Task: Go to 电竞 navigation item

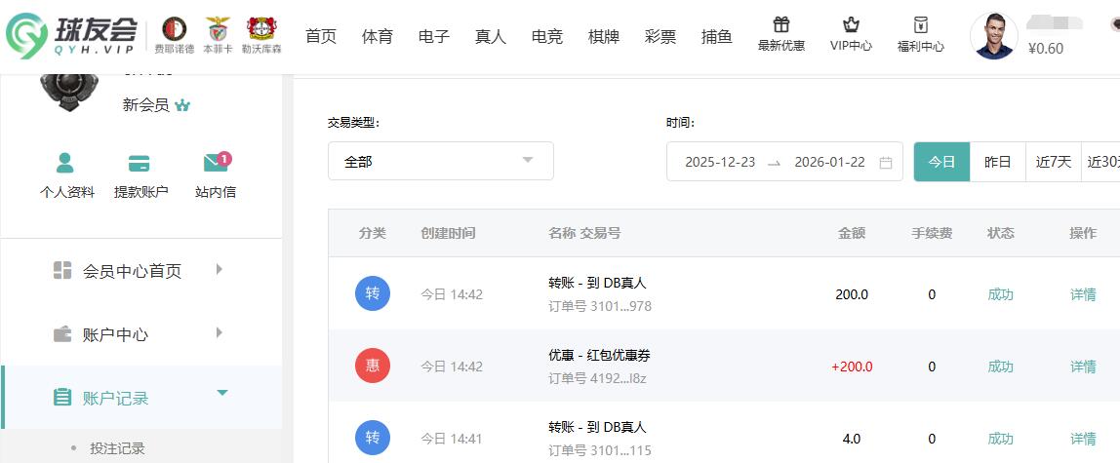Action: [546, 37]
